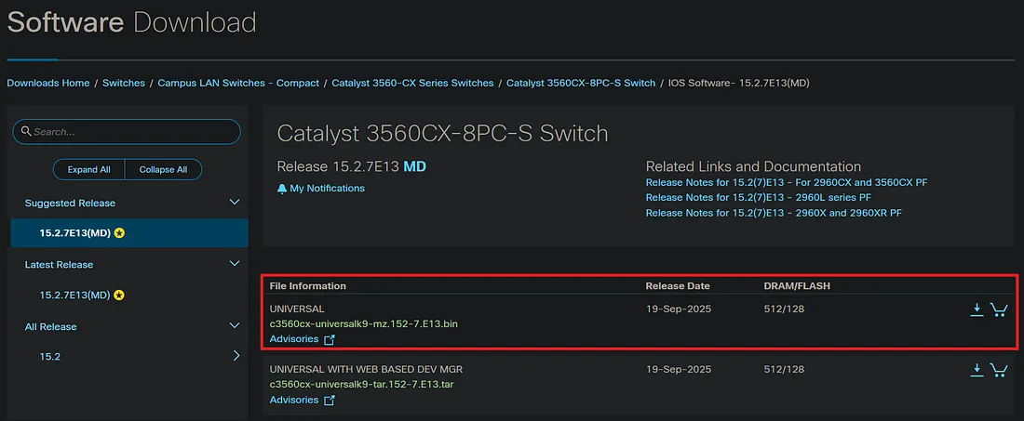This screenshot has height=421, width=1024.
Task: Click the bell icon beside My Notifications
Action: click(282, 189)
